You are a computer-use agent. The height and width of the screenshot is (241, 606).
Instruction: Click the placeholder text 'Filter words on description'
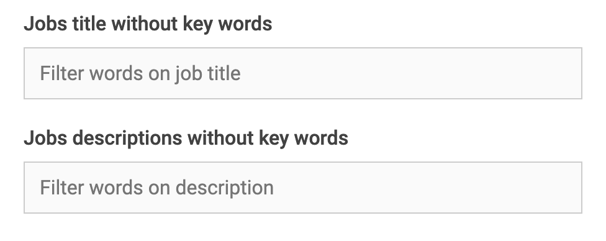pos(157,188)
